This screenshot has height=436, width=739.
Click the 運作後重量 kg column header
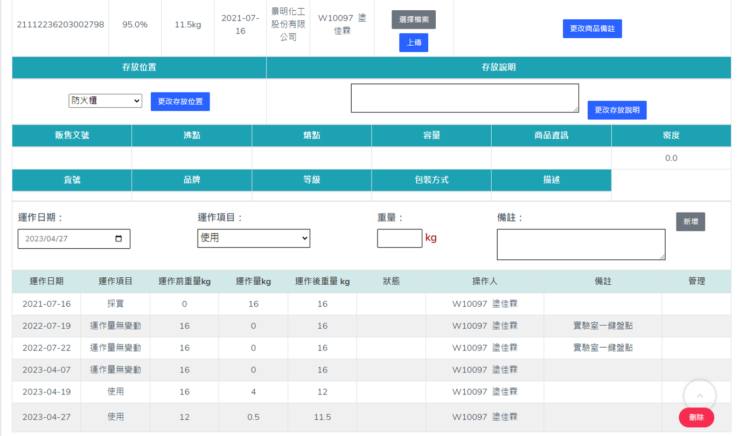click(x=322, y=282)
